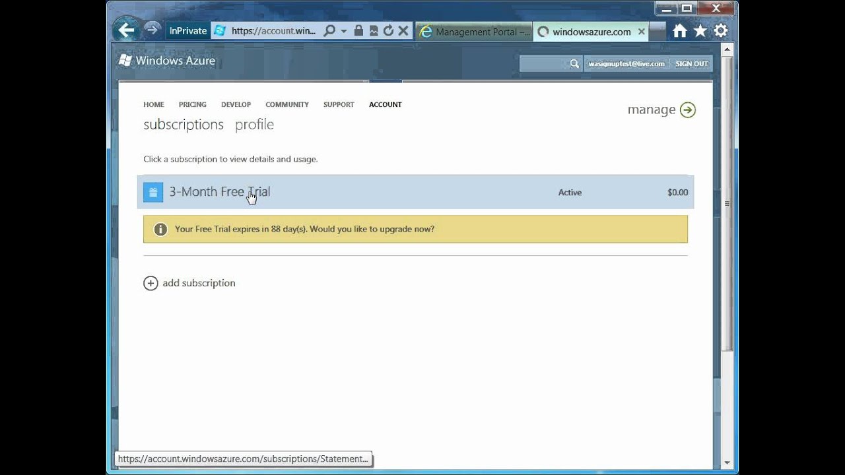Click the 3-Month Free Trial gift icon
This screenshot has width=845, height=475.
pyautogui.click(x=153, y=192)
